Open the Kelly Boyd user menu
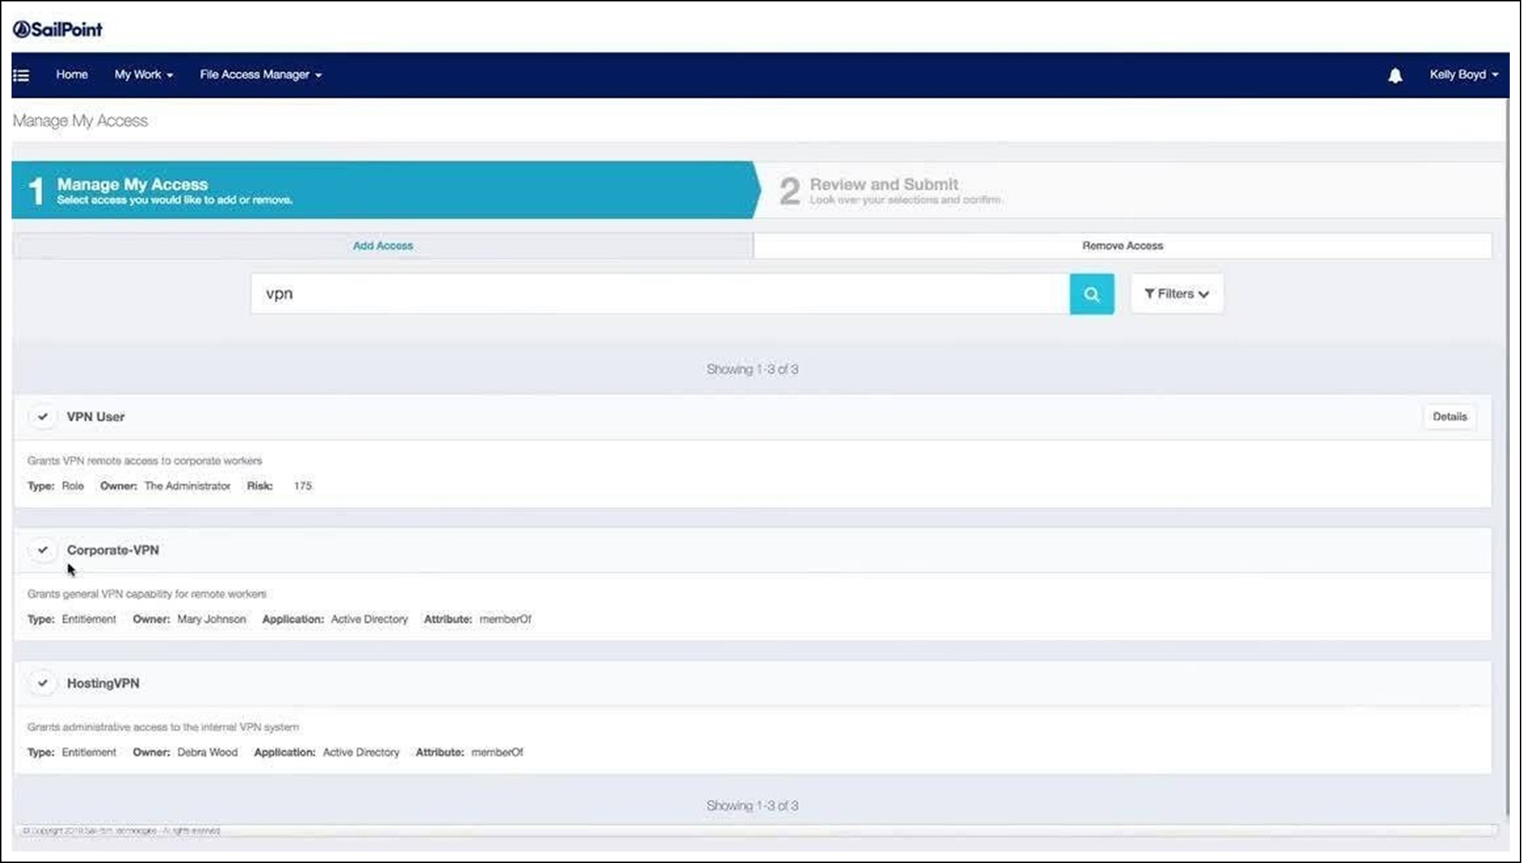 tap(1464, 75)
